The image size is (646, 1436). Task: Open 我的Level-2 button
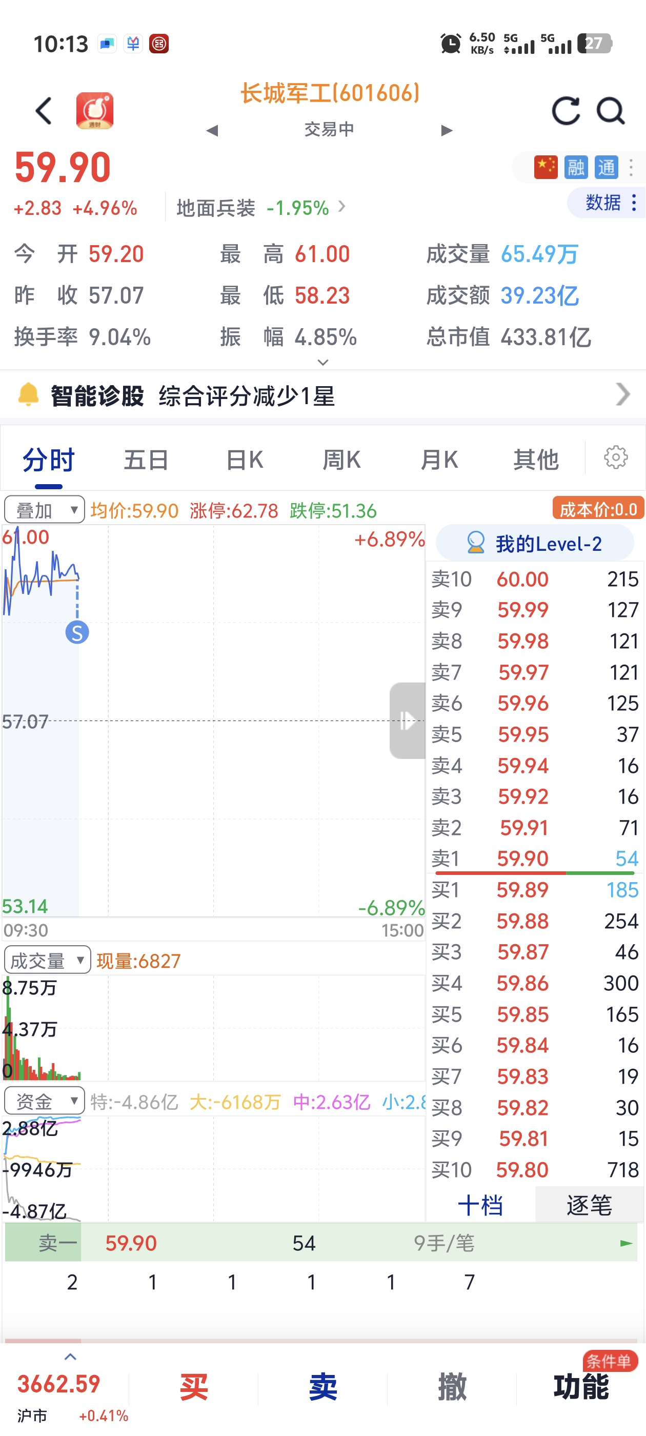pos(535,544)
